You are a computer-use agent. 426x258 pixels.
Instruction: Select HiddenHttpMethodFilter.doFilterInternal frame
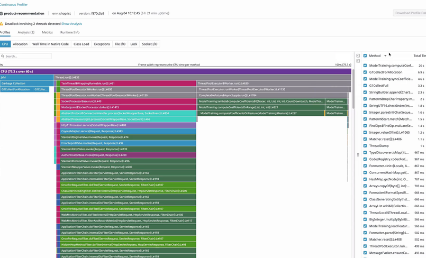[128, 245]
